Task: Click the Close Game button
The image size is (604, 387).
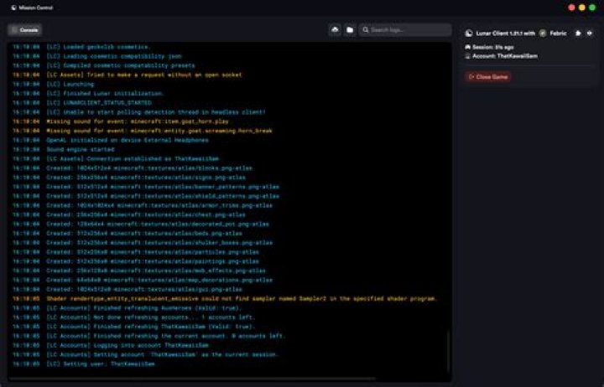Action: click(x=488, y=76)
